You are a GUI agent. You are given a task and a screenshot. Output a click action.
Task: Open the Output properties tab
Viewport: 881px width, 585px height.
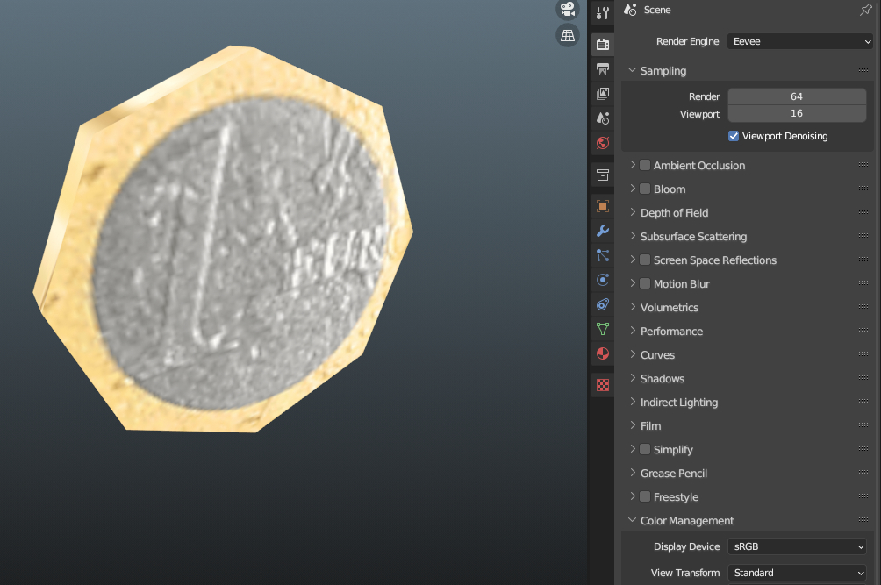[x=602, y=69]
